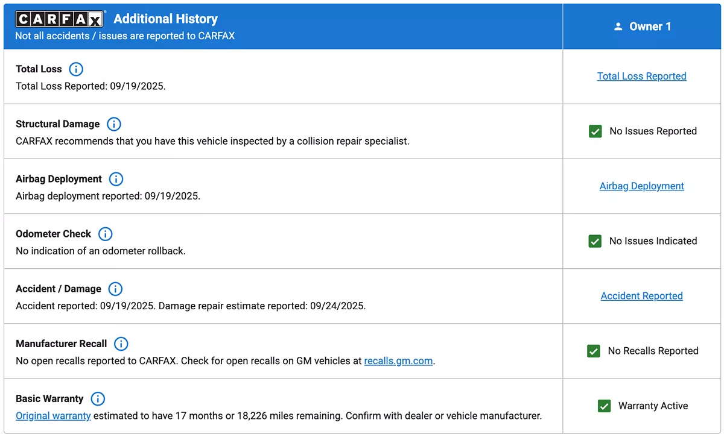The image size is (724, 437).
Task: Open Structural Damage info icon
Action: pyautogui.click(x=113, y=124)
